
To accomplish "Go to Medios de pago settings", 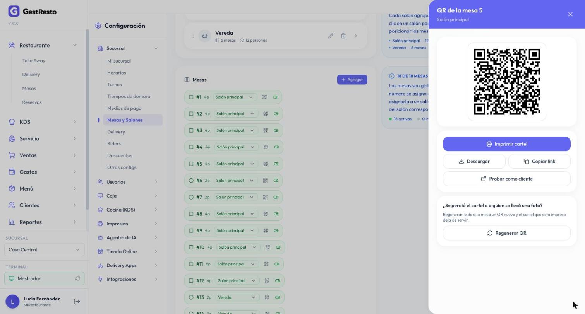I will tap(124, 108).
